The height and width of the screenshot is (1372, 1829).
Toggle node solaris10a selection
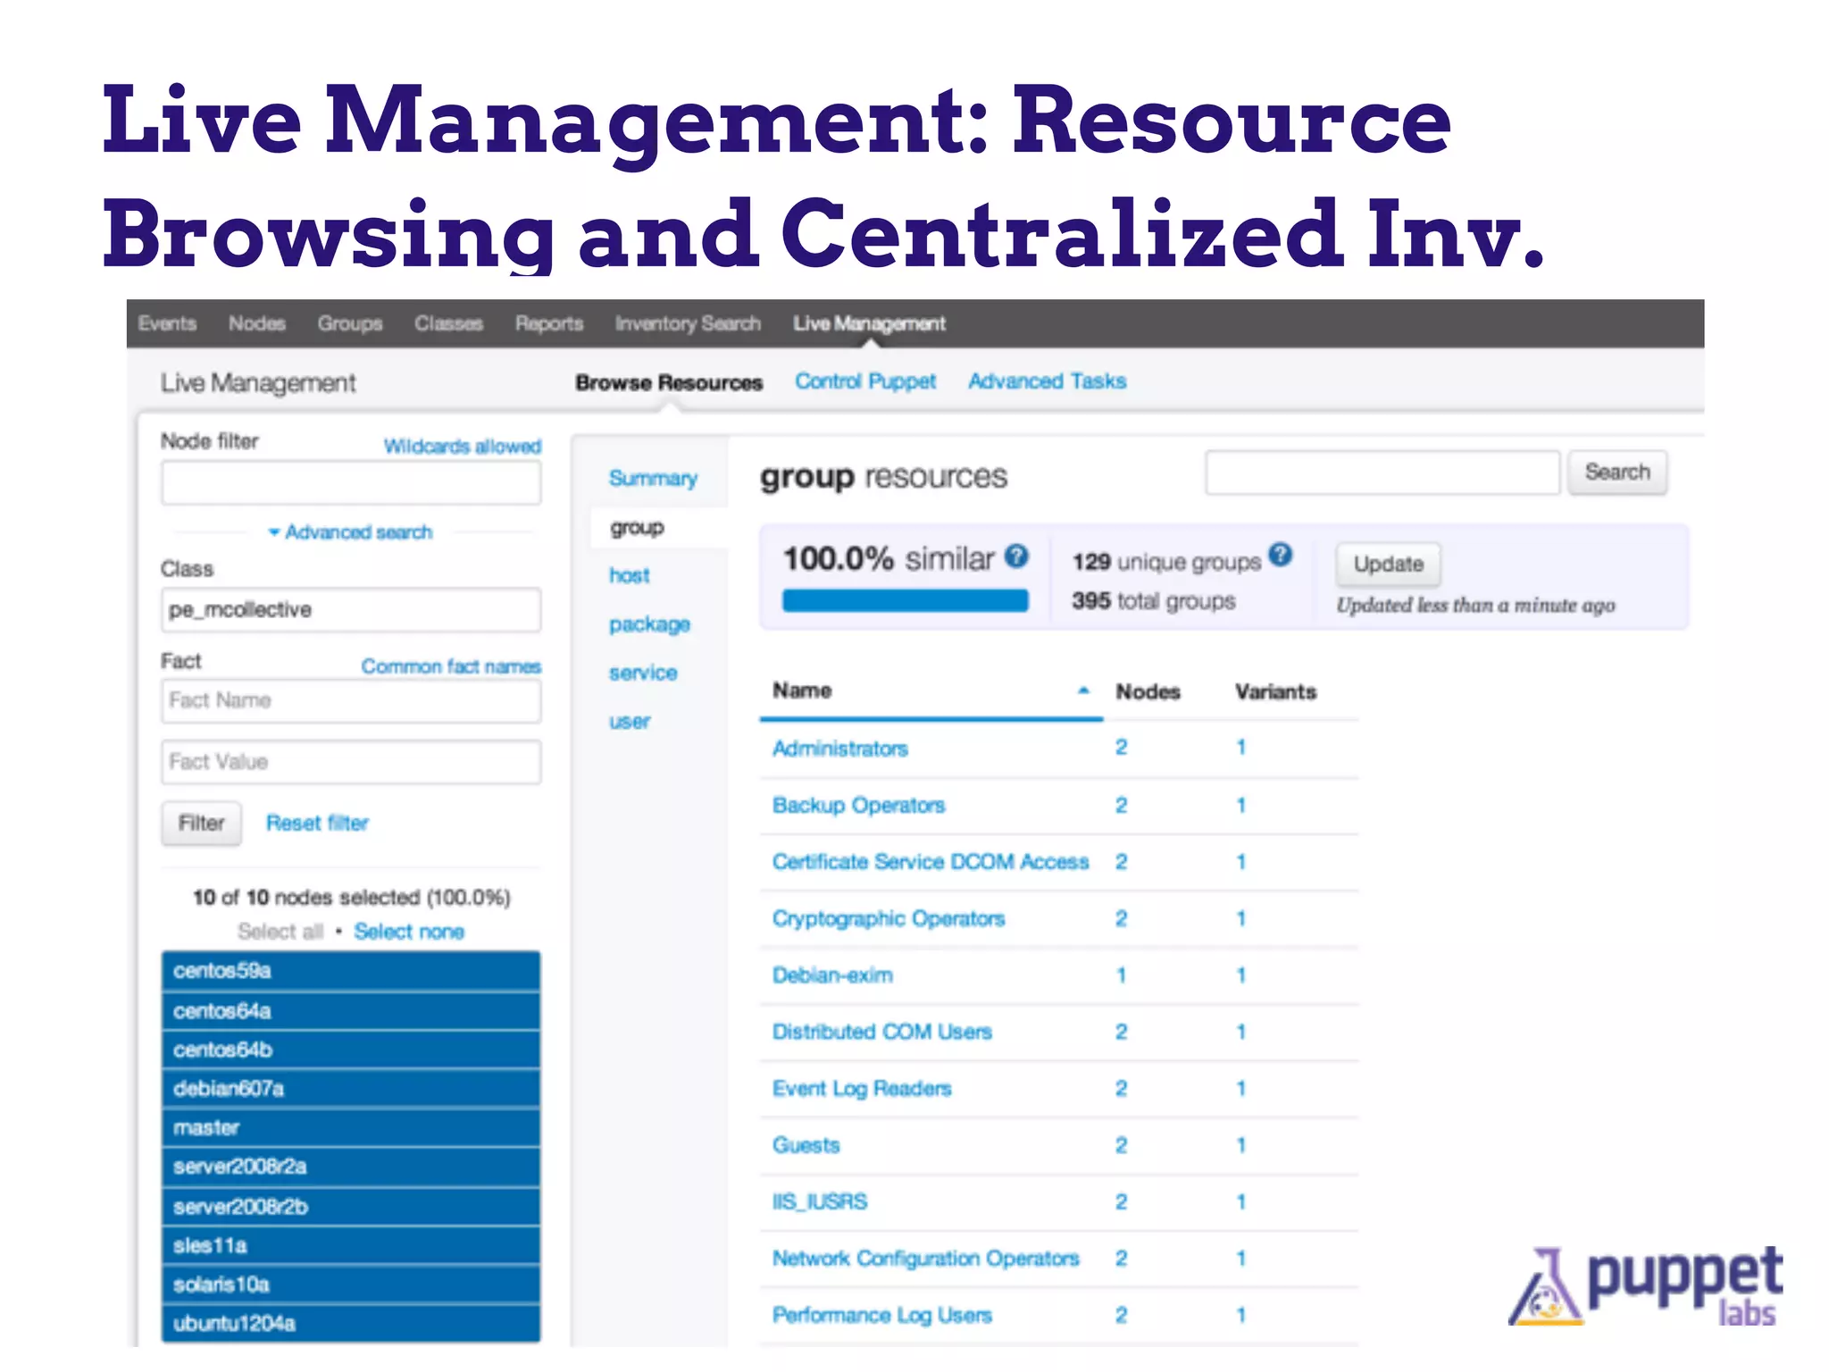(x=351, y=1285)
